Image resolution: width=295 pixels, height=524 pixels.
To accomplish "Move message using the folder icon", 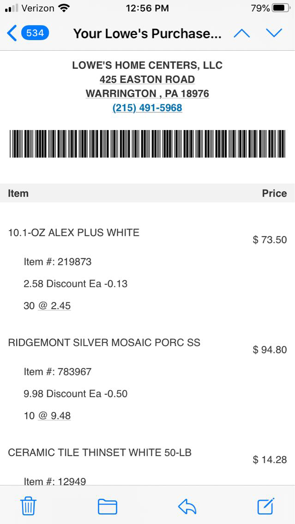I will click(x=107, y=506).
